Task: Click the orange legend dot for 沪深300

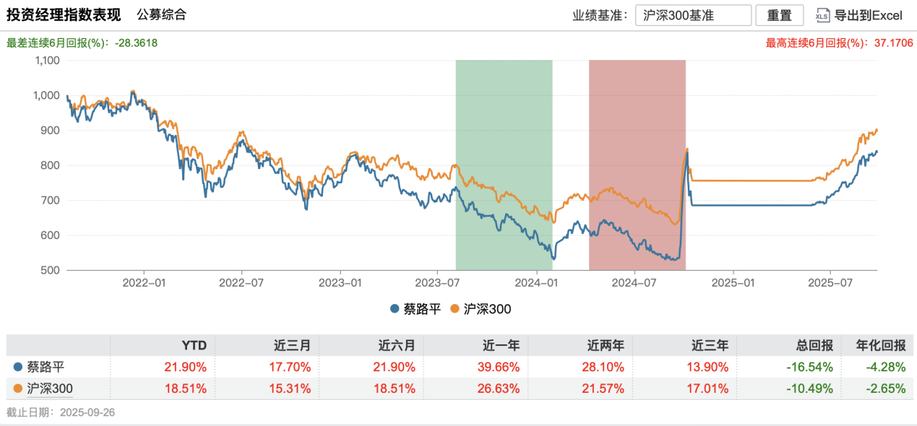Action: pos(455,309)
